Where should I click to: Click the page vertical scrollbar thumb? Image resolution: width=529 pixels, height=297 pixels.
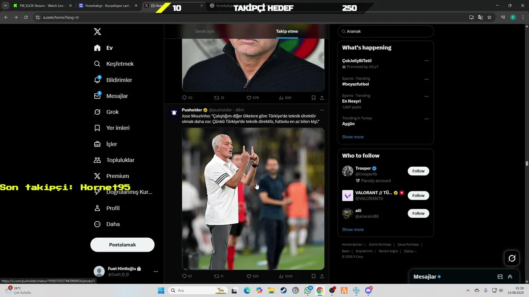pyautogui.click(x=527, y=163)
